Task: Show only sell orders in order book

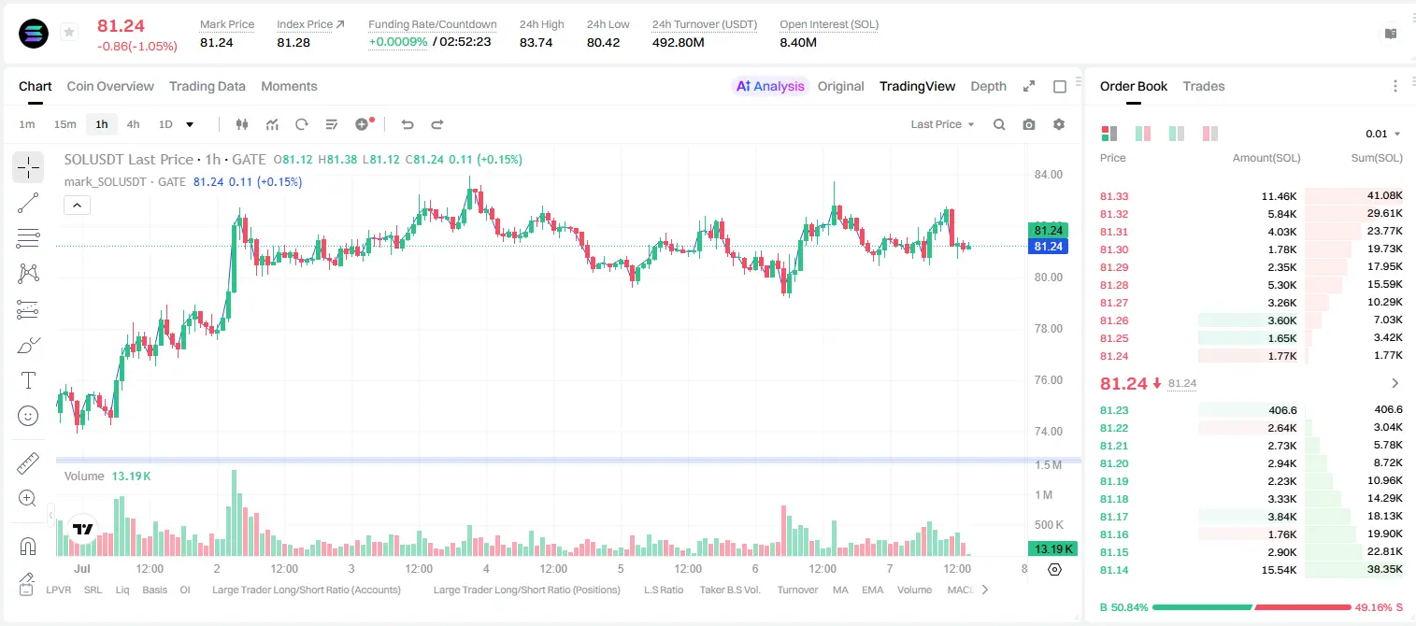Action: click(1210, 134)
